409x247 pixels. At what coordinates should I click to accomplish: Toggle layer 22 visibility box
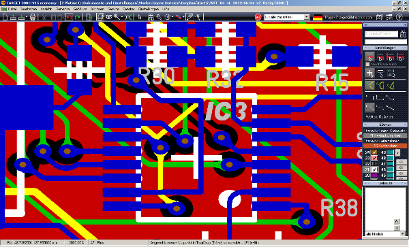[374, 164]
